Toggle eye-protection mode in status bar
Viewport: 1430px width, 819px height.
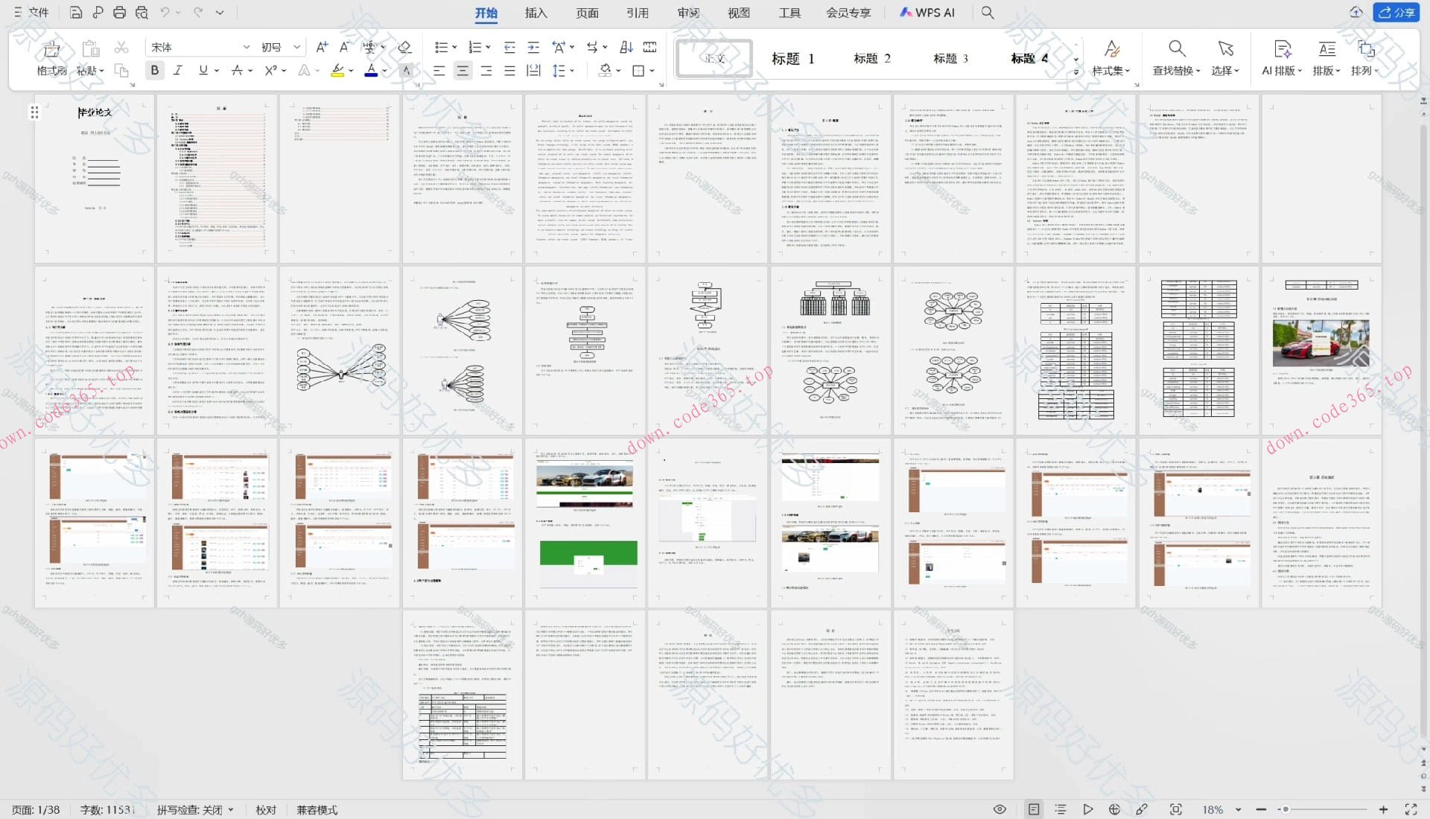click(x=1000, y=809)
